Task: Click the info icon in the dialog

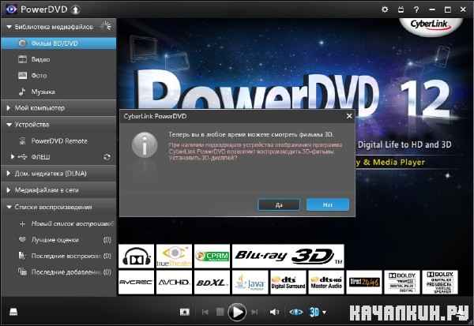Action: [x=145, y=144]
